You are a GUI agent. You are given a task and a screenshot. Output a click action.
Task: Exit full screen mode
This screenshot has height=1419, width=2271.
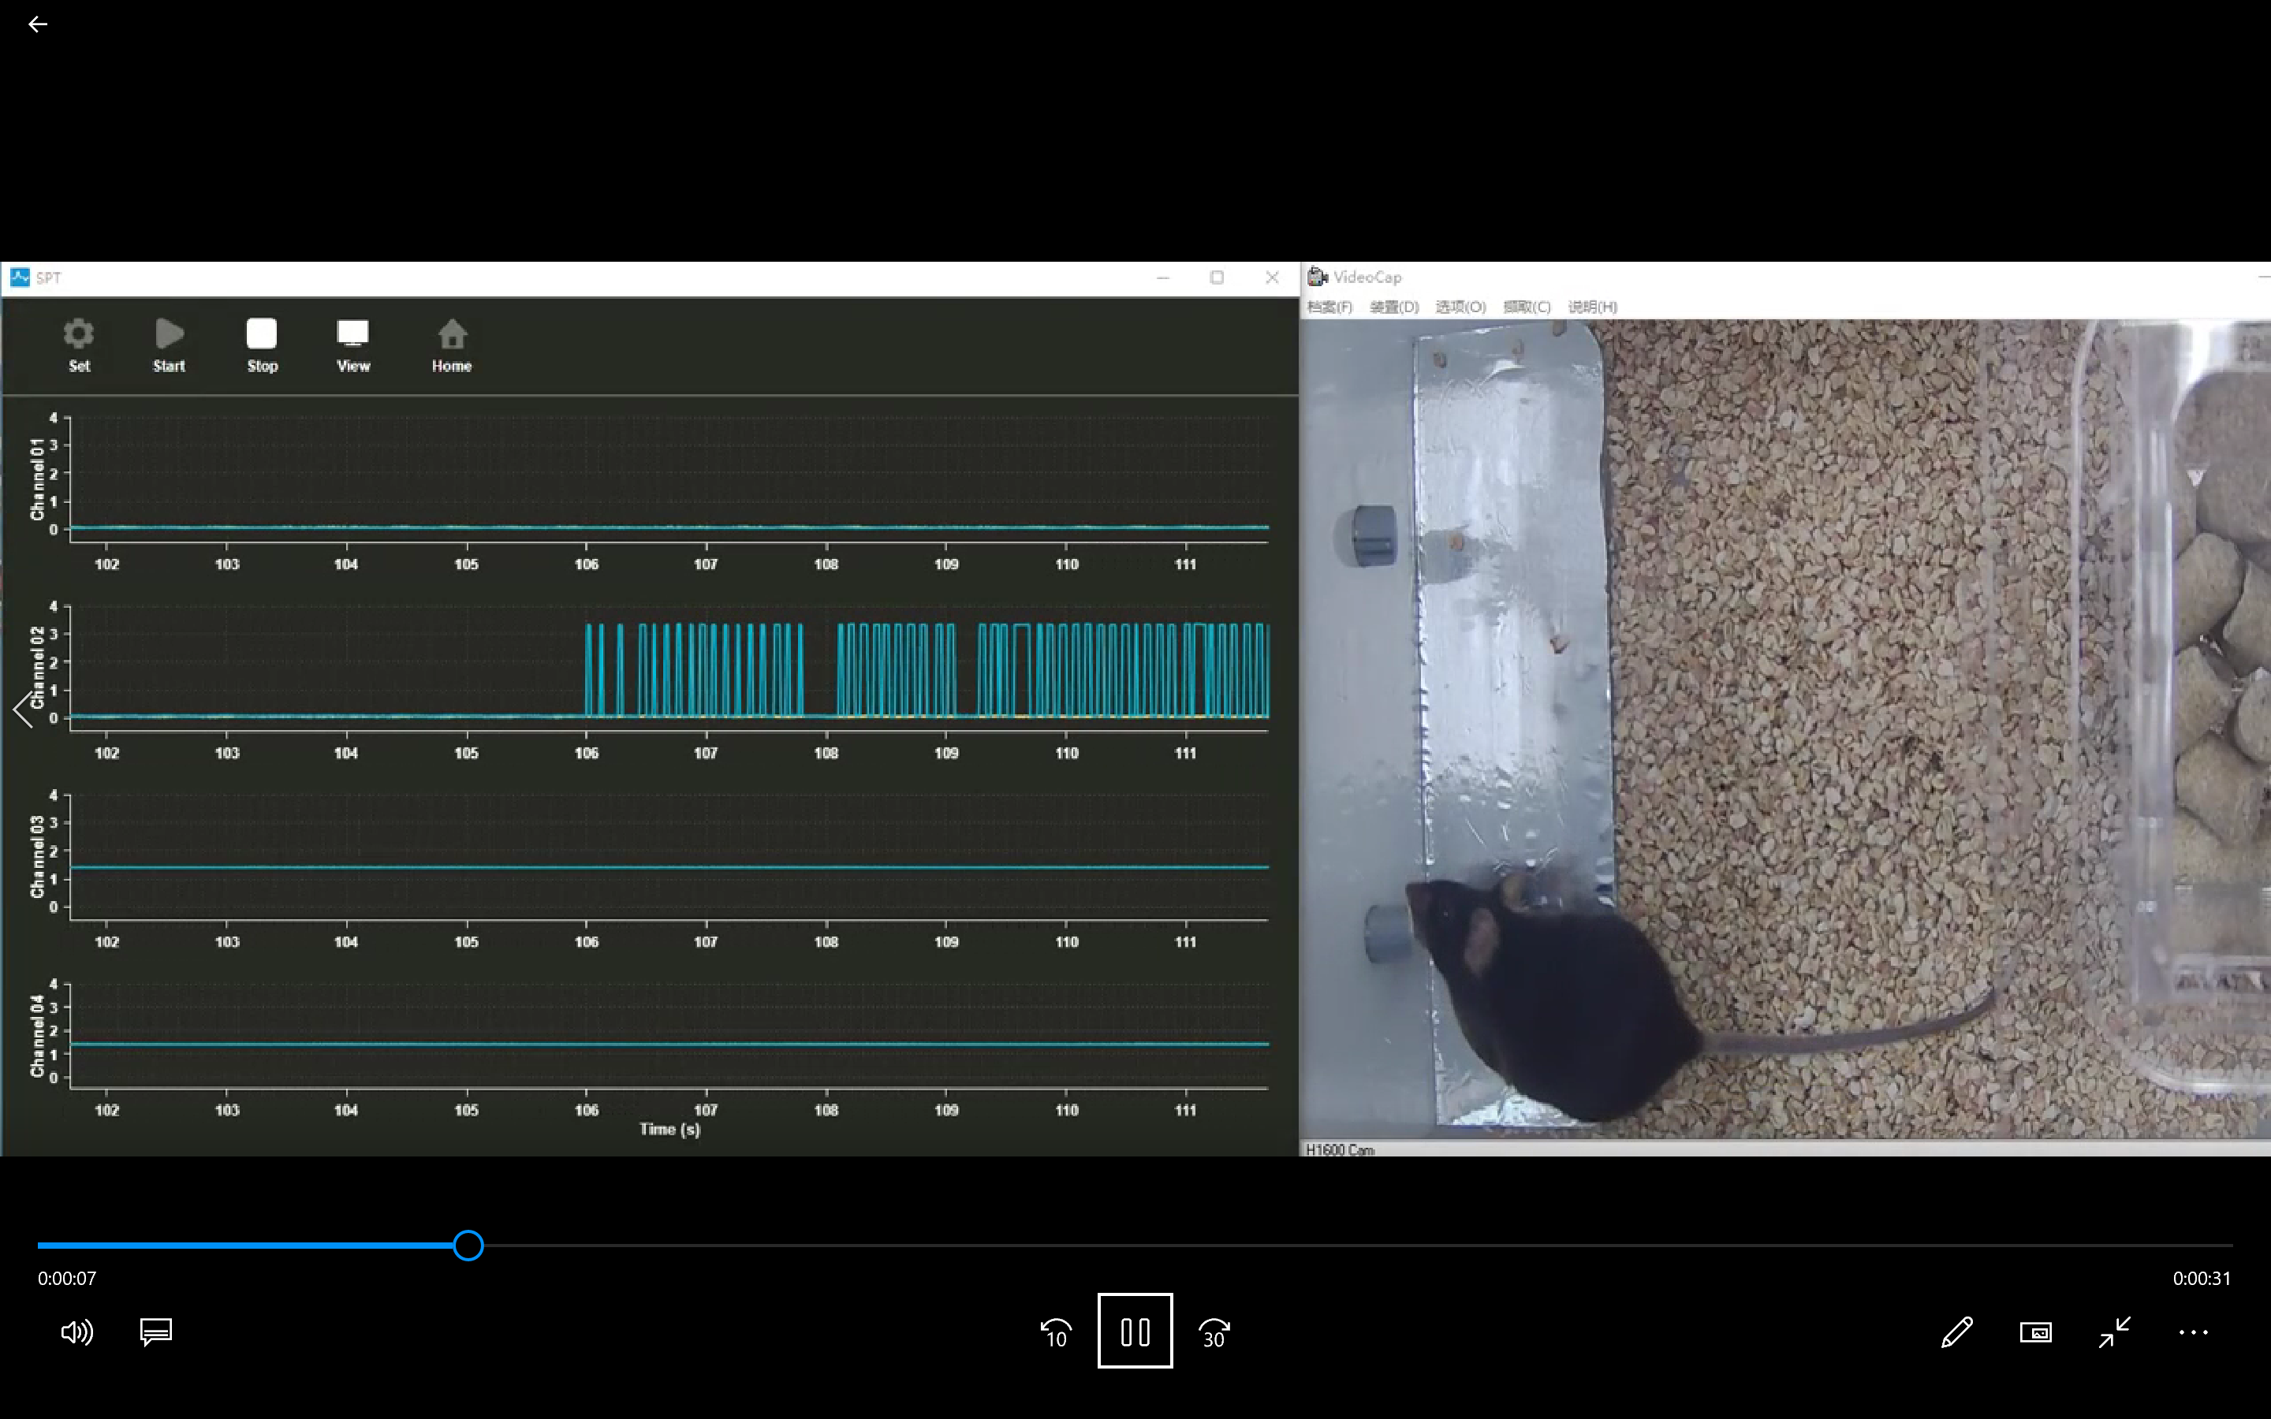[x=2114, y=1331]
